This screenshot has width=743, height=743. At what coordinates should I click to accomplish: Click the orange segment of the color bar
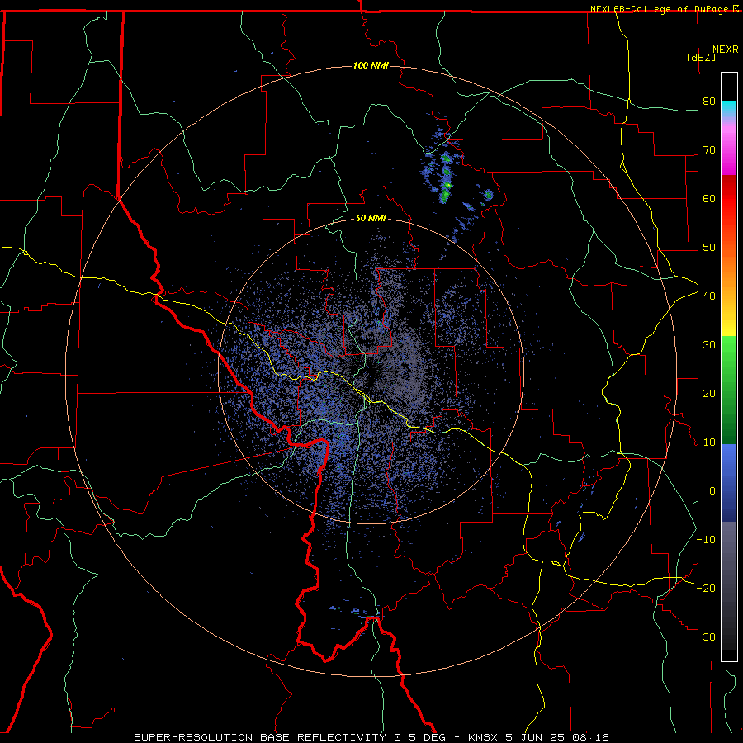click(729, 265)
